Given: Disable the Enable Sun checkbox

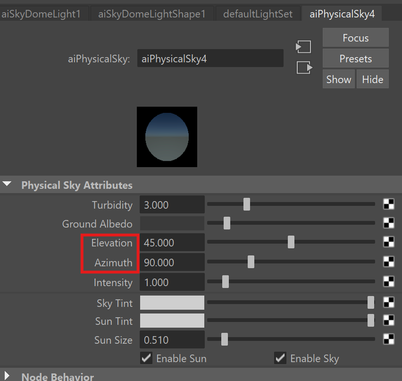Looking at the screenshot, I should coord(146,358).
